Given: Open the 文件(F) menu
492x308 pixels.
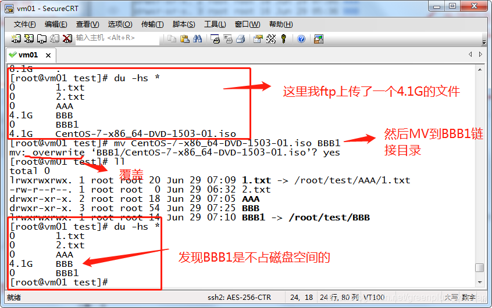Looking at the screenshot, I should (25, 24).
